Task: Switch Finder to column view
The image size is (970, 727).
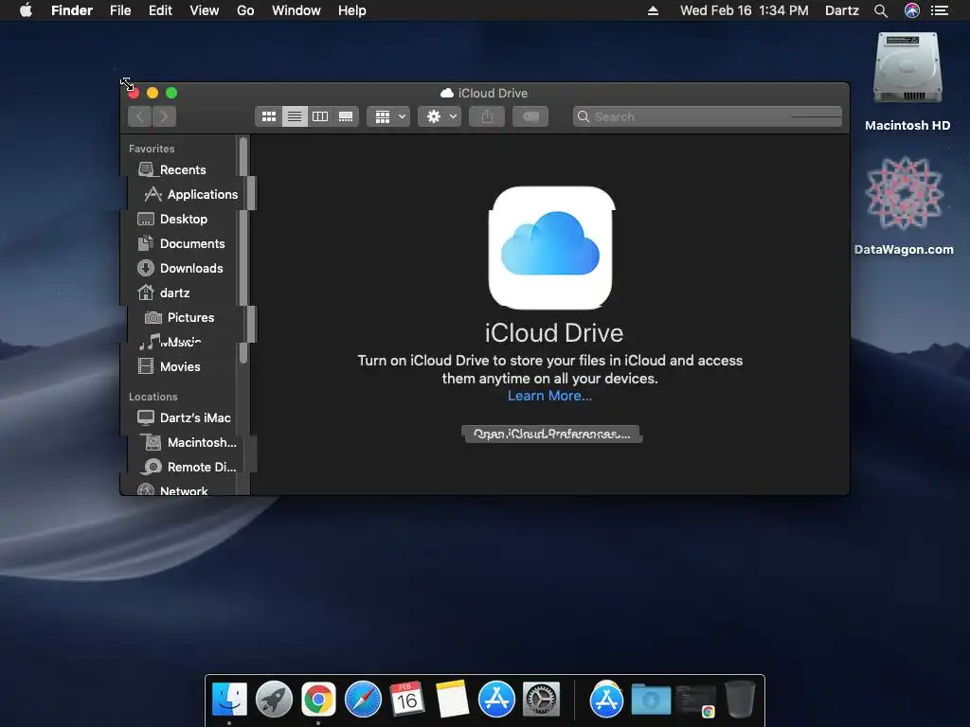Action: click(x=320, y=116)
